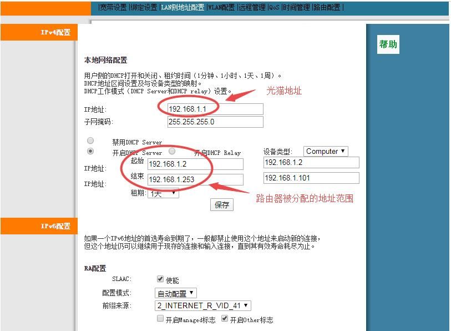
Task: Click the 配置模式 label
Action: pos(117,293)
